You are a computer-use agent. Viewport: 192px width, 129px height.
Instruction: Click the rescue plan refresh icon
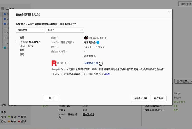click(x=101, y=63)
